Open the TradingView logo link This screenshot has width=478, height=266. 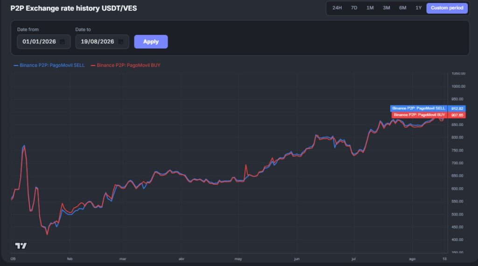coord(21,245)
